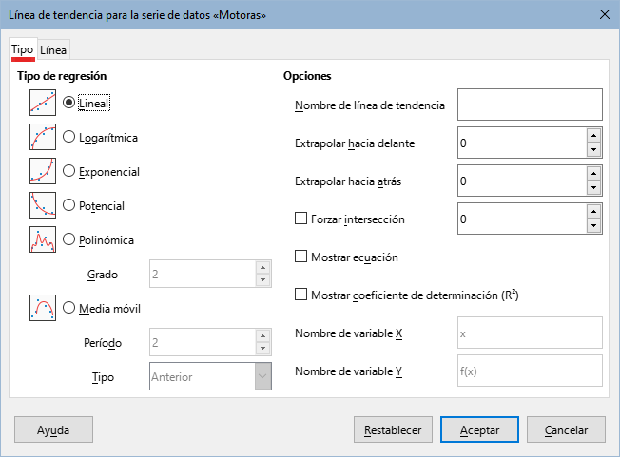Click the Lineal regression graph icon
Screen dimensions: 620x457
[x=43, y=102]
